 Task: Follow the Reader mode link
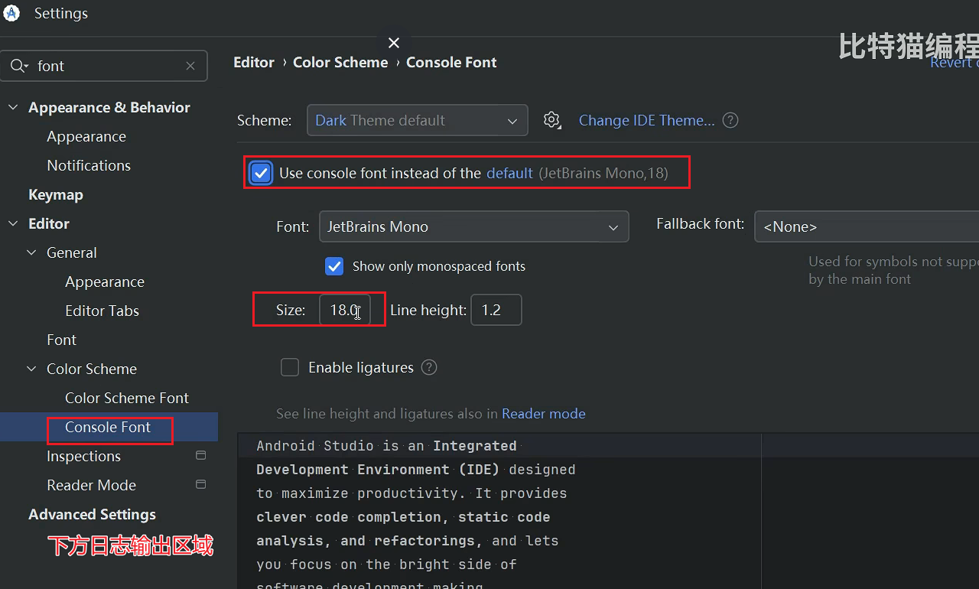point(544,413)
